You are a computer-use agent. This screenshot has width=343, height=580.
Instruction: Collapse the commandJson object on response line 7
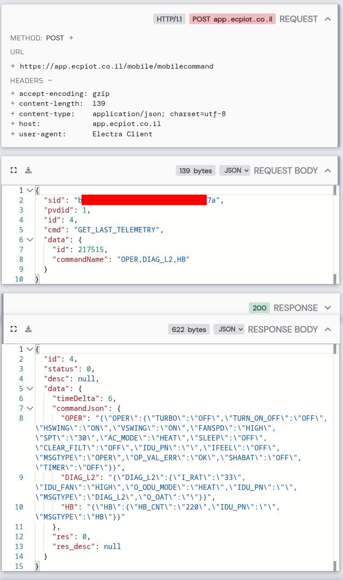coord(30,408)
